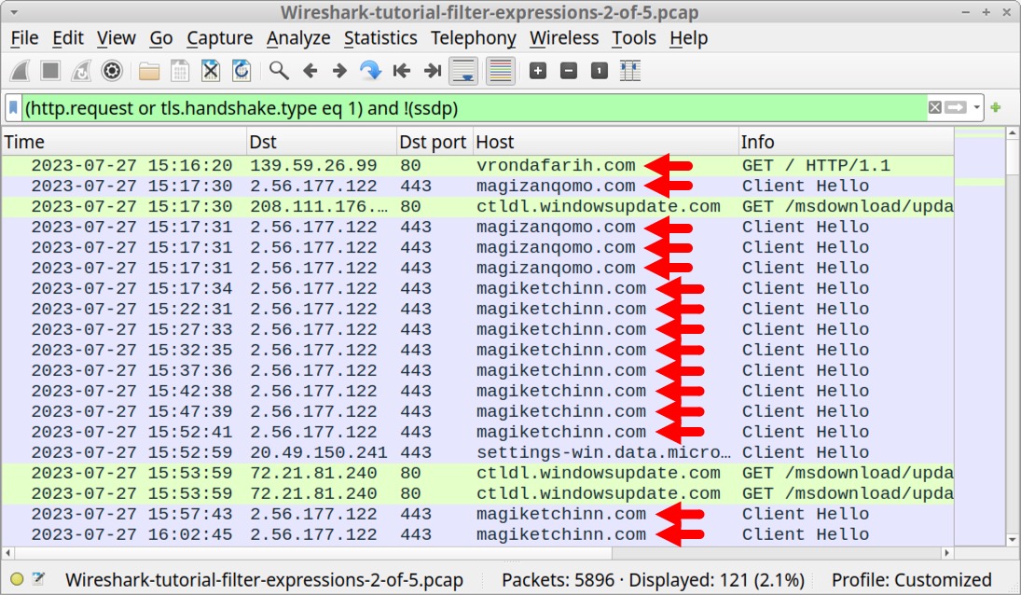Image resolution: width=1021 pixels, height=595 pixels.
Task: Select the packet timestamped 15:17:34
Action: point(477,288)
